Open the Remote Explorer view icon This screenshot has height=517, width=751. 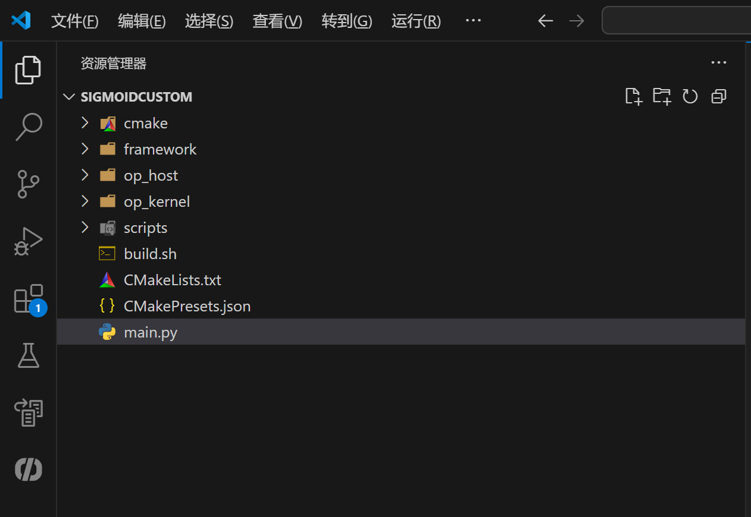tap(28, 412)
